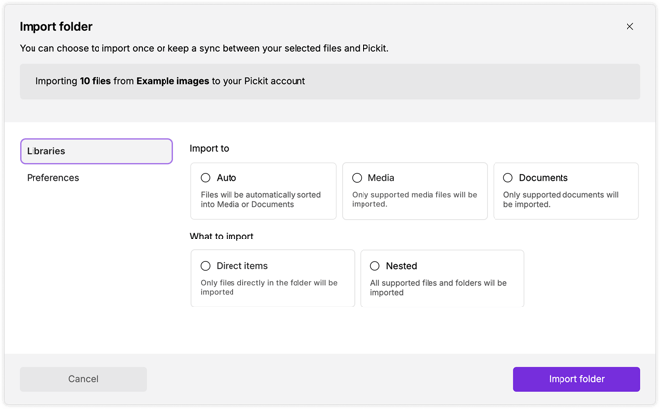Switch to the Libraries tab
Image resolution: width=660 pixels, height=409 pixels.
(97, 151)
